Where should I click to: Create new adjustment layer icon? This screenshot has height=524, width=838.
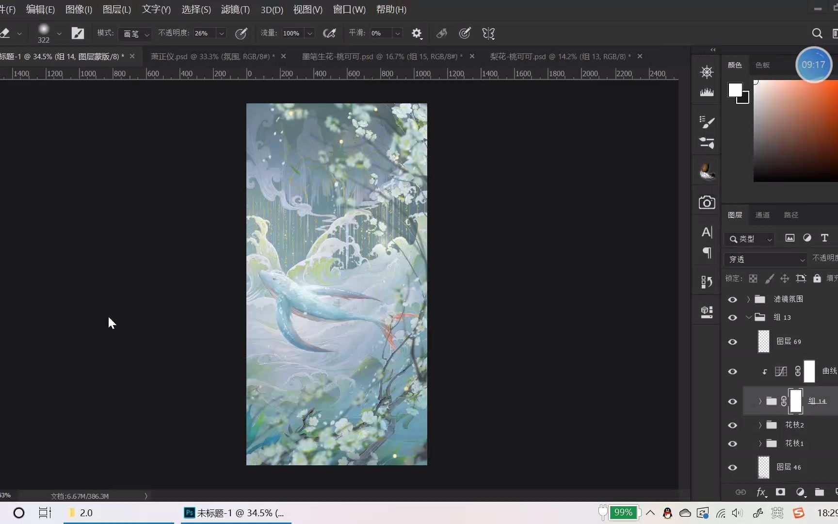click(x=801, y=492)
